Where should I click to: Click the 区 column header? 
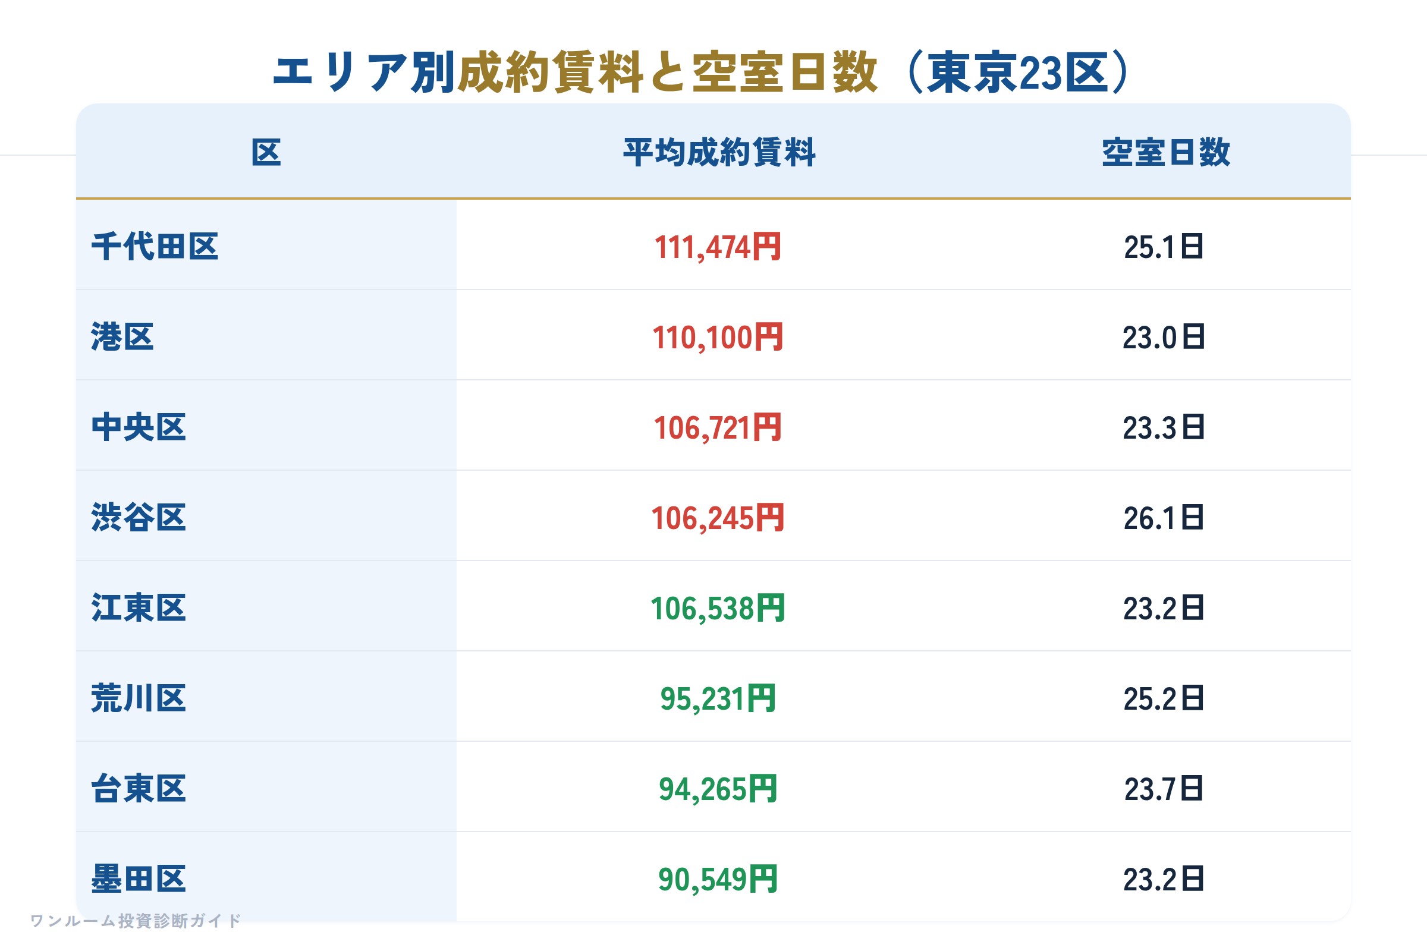[266, 152]
